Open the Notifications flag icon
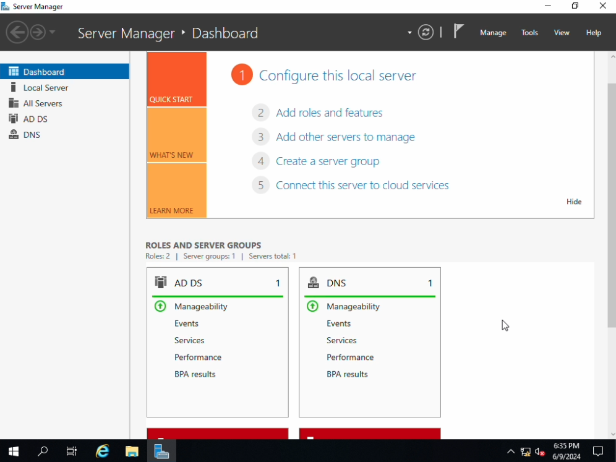This screenshot has width=616, height=462. (x=458, y=32)
